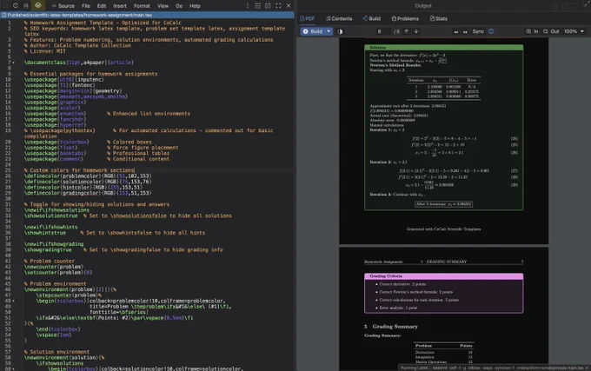Switch to the Stats tab
This screenshot has width=591, height=371.
tap(438, 18)
